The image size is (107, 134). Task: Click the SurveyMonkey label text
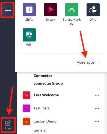point(72,22)
